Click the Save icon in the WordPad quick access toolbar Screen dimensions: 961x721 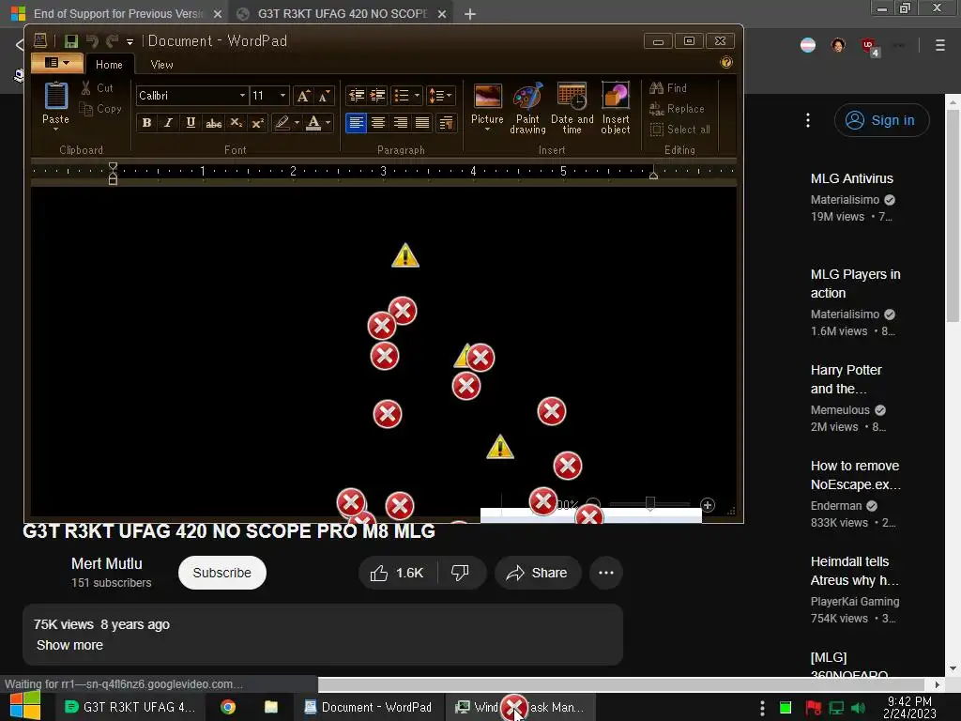click(x=71, y=41)
